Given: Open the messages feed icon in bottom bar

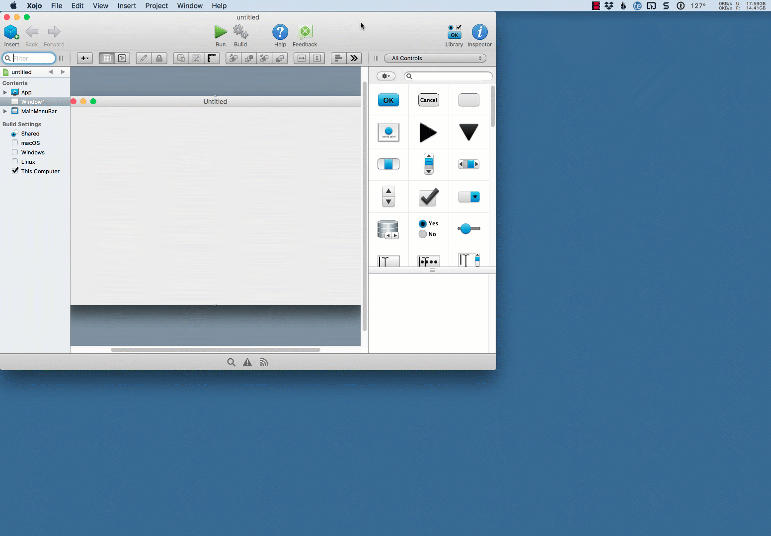Looking at the screenshot, I should [264, 362].
